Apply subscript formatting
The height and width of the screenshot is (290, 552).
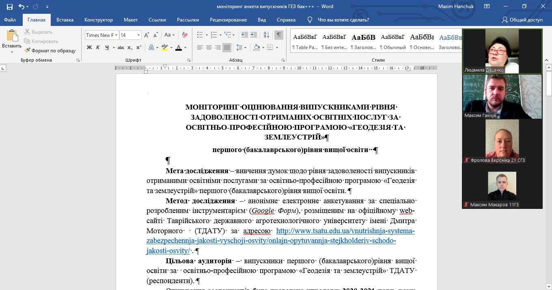130,47
